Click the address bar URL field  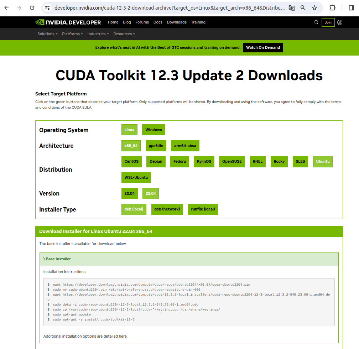pos(170,8)
